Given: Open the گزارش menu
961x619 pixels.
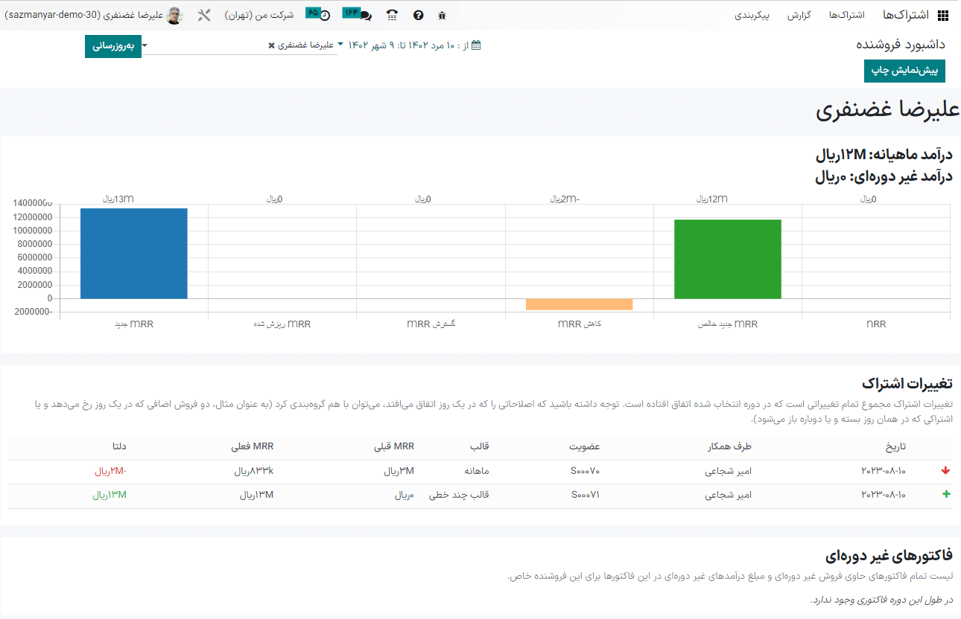Looking at the screenshot, I should point(797,15).
